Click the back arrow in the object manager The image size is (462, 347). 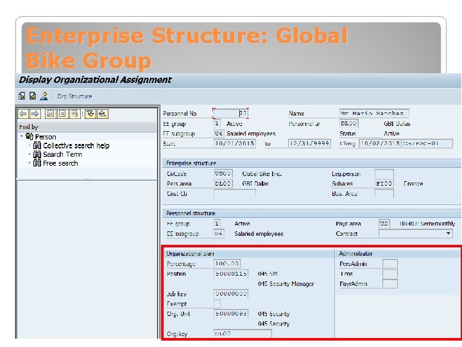23,114
